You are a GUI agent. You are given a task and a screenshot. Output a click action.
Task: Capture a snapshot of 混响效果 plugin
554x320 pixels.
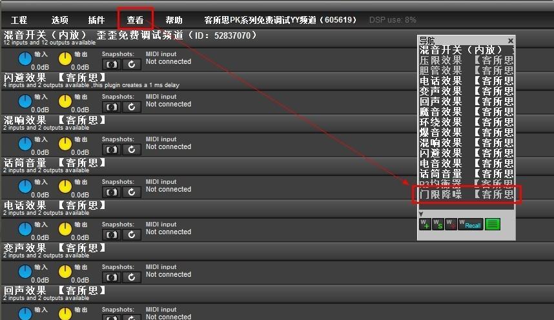[x=112, y=150]
